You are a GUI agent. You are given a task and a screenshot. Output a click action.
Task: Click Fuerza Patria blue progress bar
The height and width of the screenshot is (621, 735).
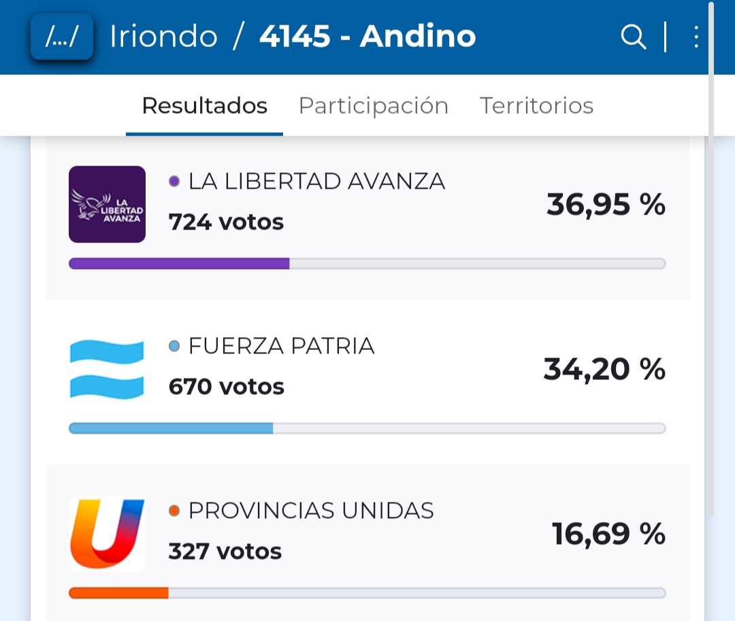coord(171,428)
